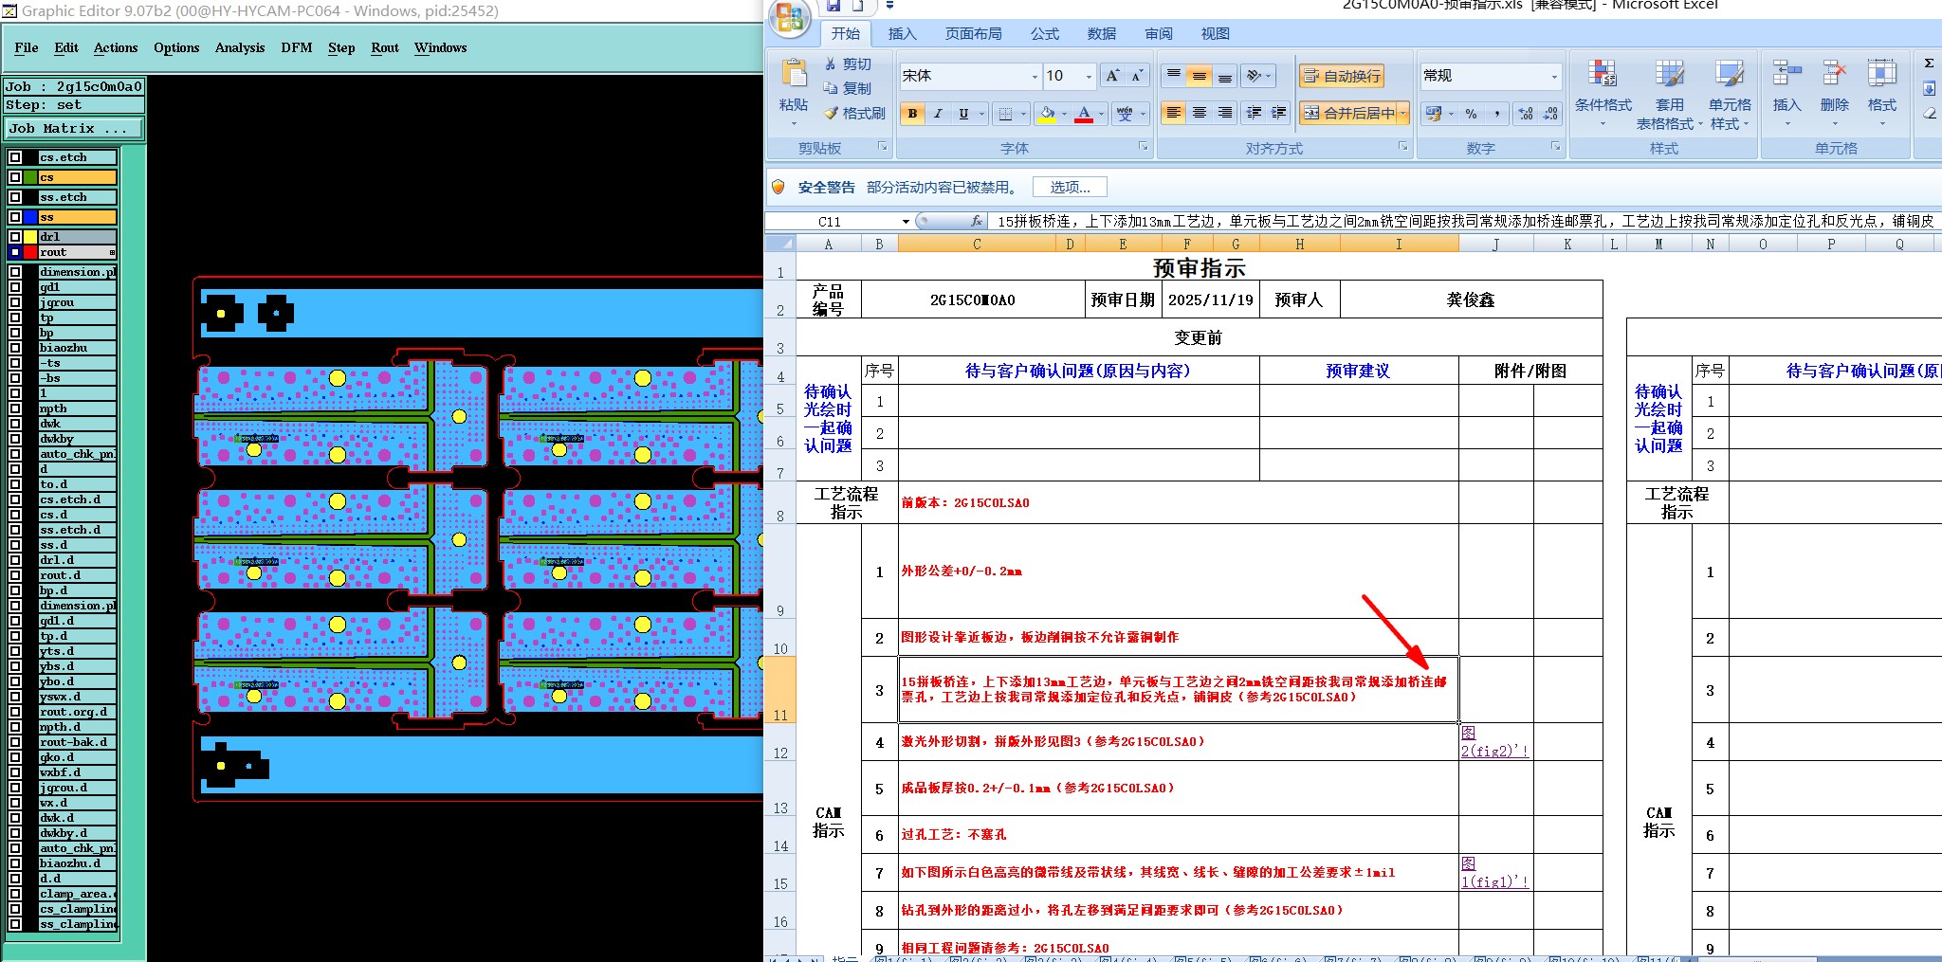Screen dimensions: 1942x962
Task: Click the Center text icon
Action: [1200, 113]
